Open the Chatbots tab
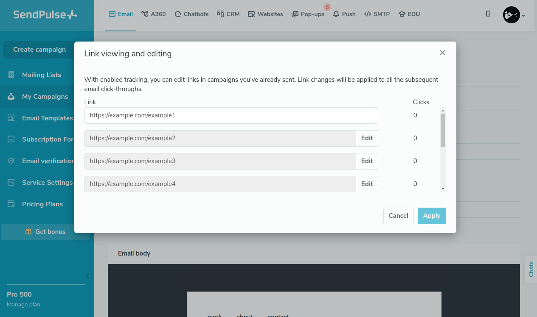537x317 pixels. pyautogui.click(x=191, y=14)
